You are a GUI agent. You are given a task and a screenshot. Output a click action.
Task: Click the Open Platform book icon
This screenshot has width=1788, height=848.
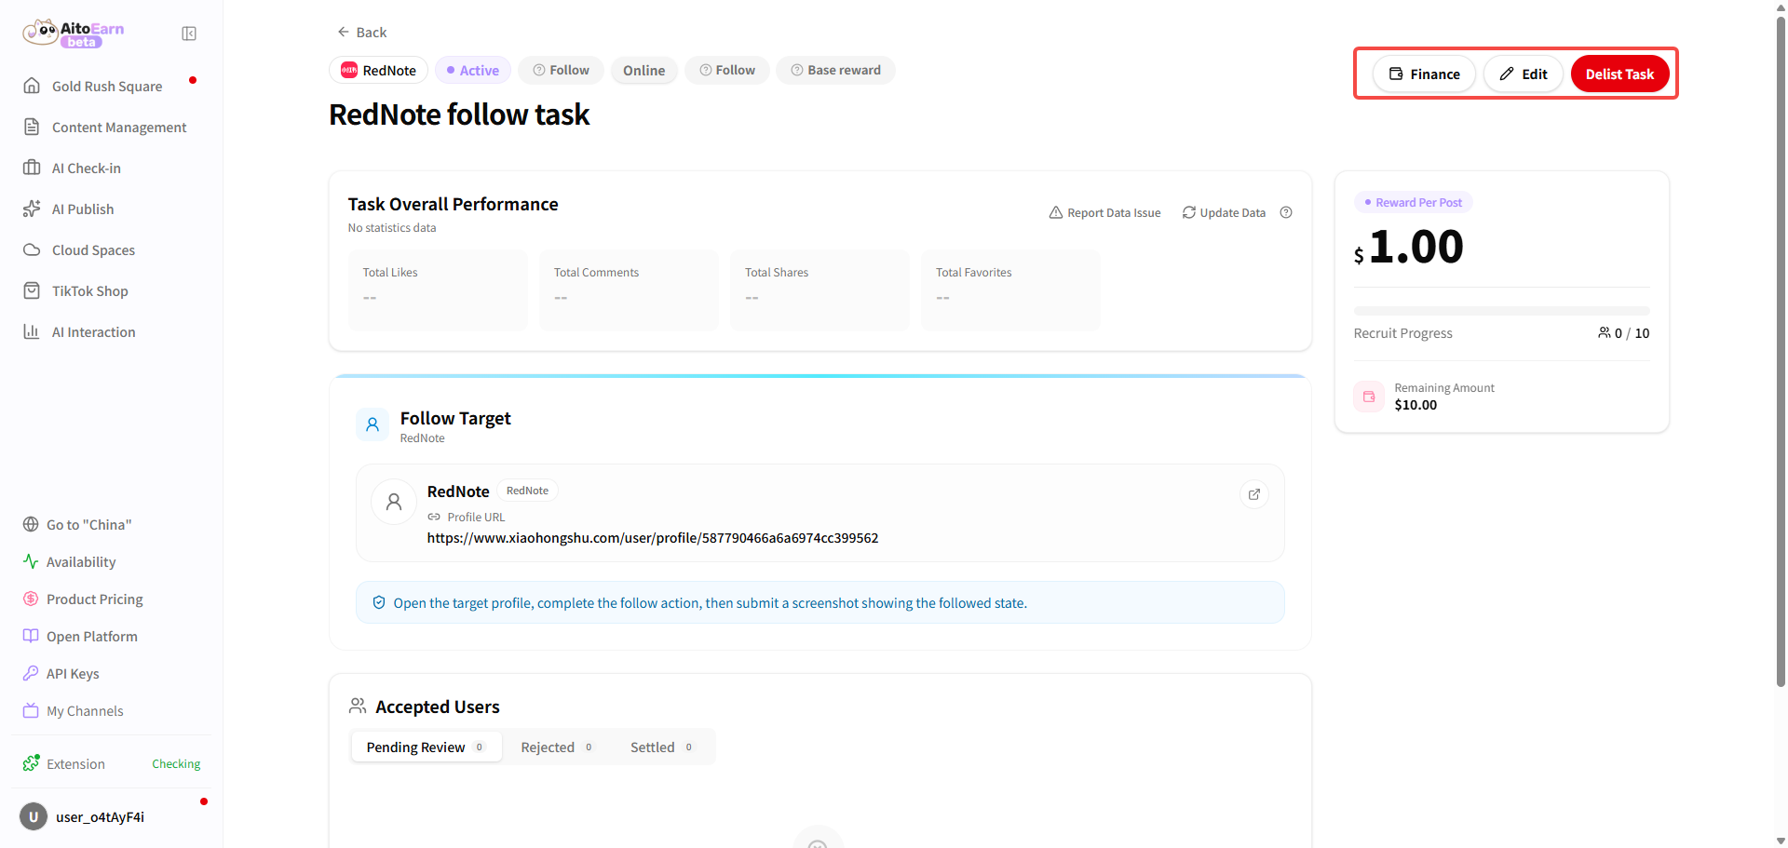pos(31,636)
